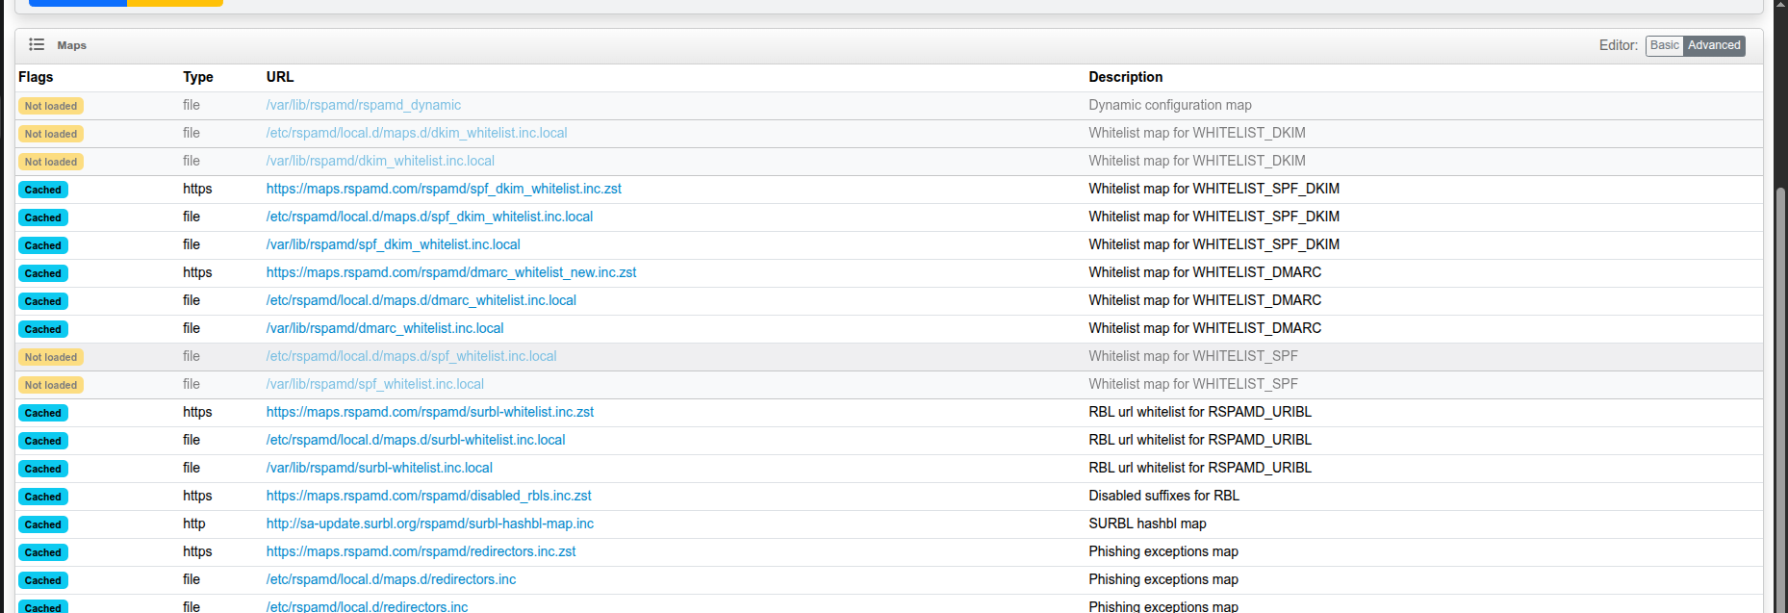Open the spf_dkim_whitelist.inc.zst https map

click(444, 189)
